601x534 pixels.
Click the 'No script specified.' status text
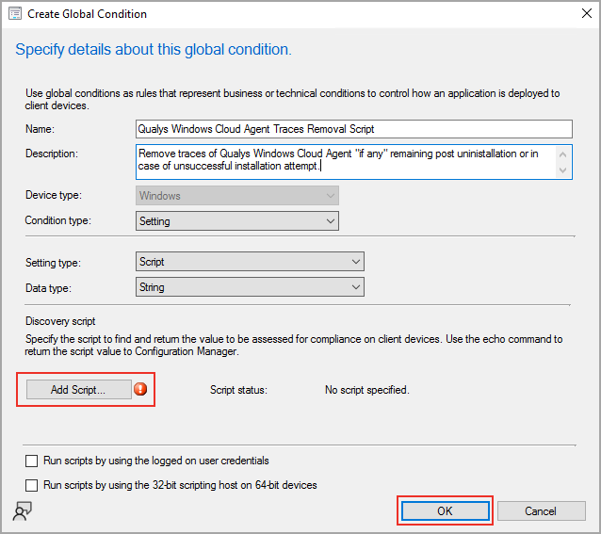coord(366,390)
